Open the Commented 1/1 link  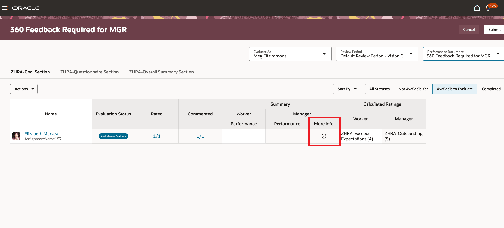pyautogui.click(x=200, y=136)
